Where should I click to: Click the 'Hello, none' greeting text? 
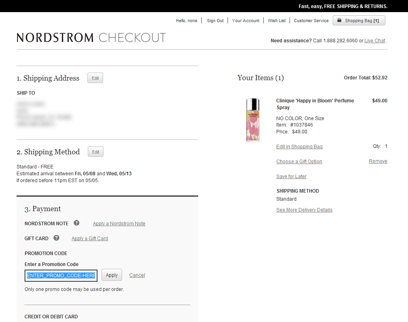pos(186,21)
